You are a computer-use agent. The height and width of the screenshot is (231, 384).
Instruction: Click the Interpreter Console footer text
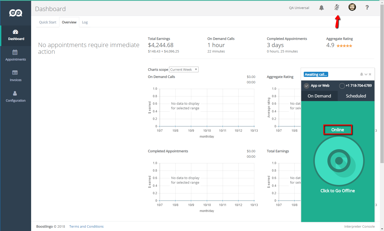tap(359, 226)
